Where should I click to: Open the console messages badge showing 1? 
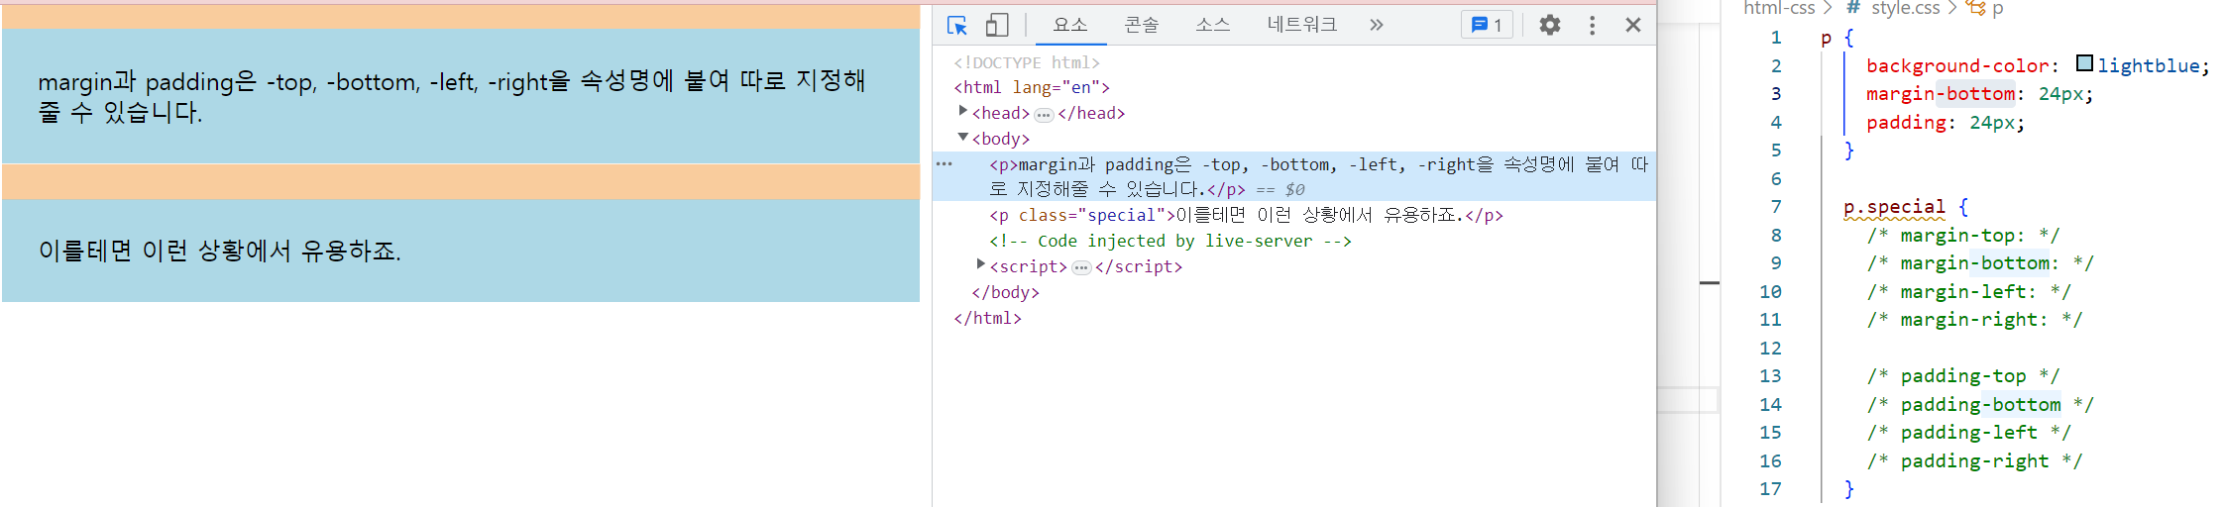(x=1487, y=26)
